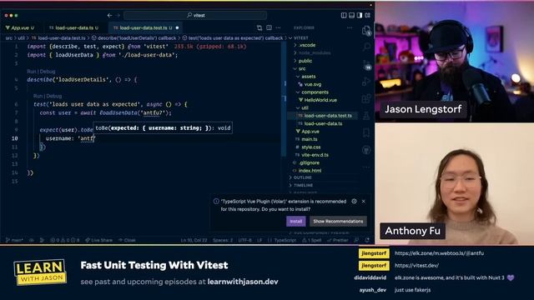Click https://vitest.dev/ link in chat
534x300 pixels.
(416, 265)
